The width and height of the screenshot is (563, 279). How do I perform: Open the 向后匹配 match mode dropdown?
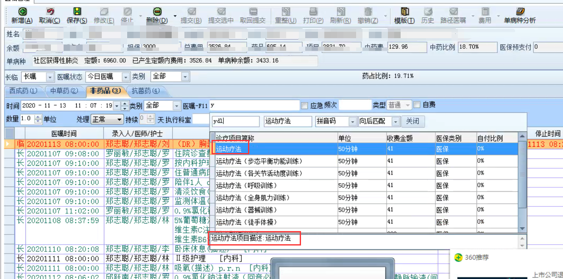click(396, 121)
